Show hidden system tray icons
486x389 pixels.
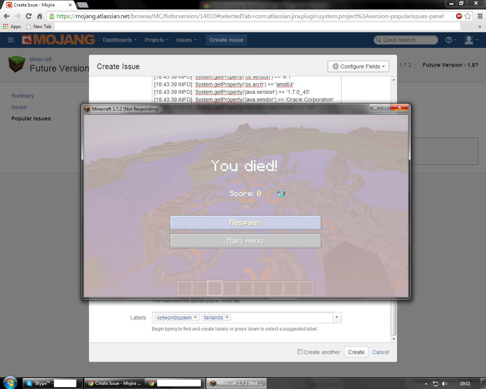click(x=426, y=384)
